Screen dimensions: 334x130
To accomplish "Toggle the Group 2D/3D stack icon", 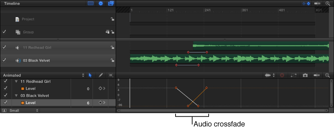I will [x=108, y=32].
